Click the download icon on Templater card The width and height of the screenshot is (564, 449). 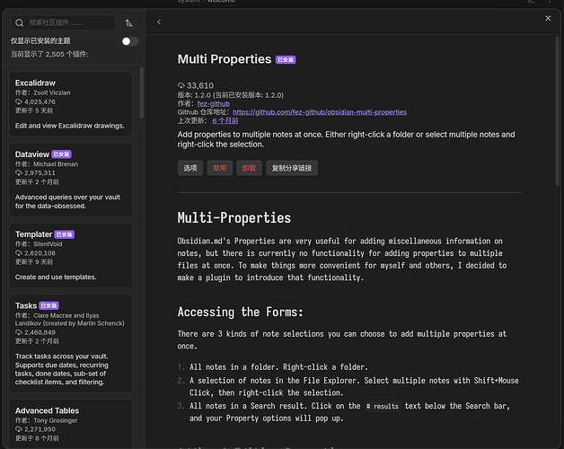19,253
